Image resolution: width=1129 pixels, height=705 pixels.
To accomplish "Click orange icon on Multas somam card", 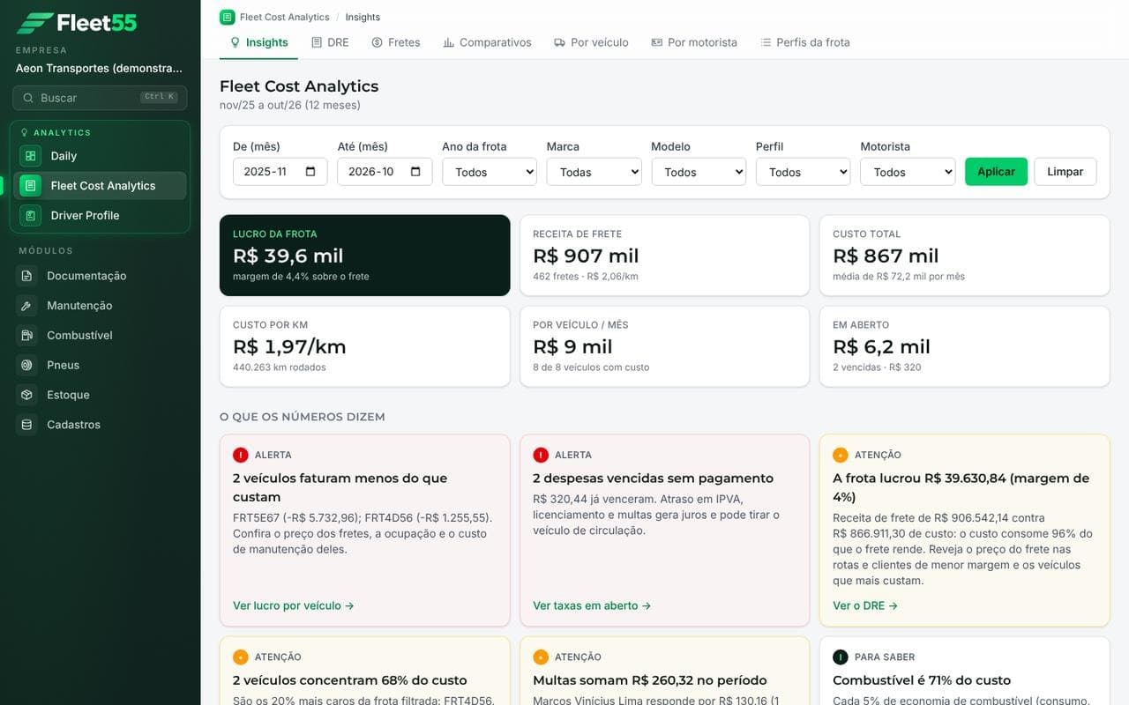I will click(541, 657).
